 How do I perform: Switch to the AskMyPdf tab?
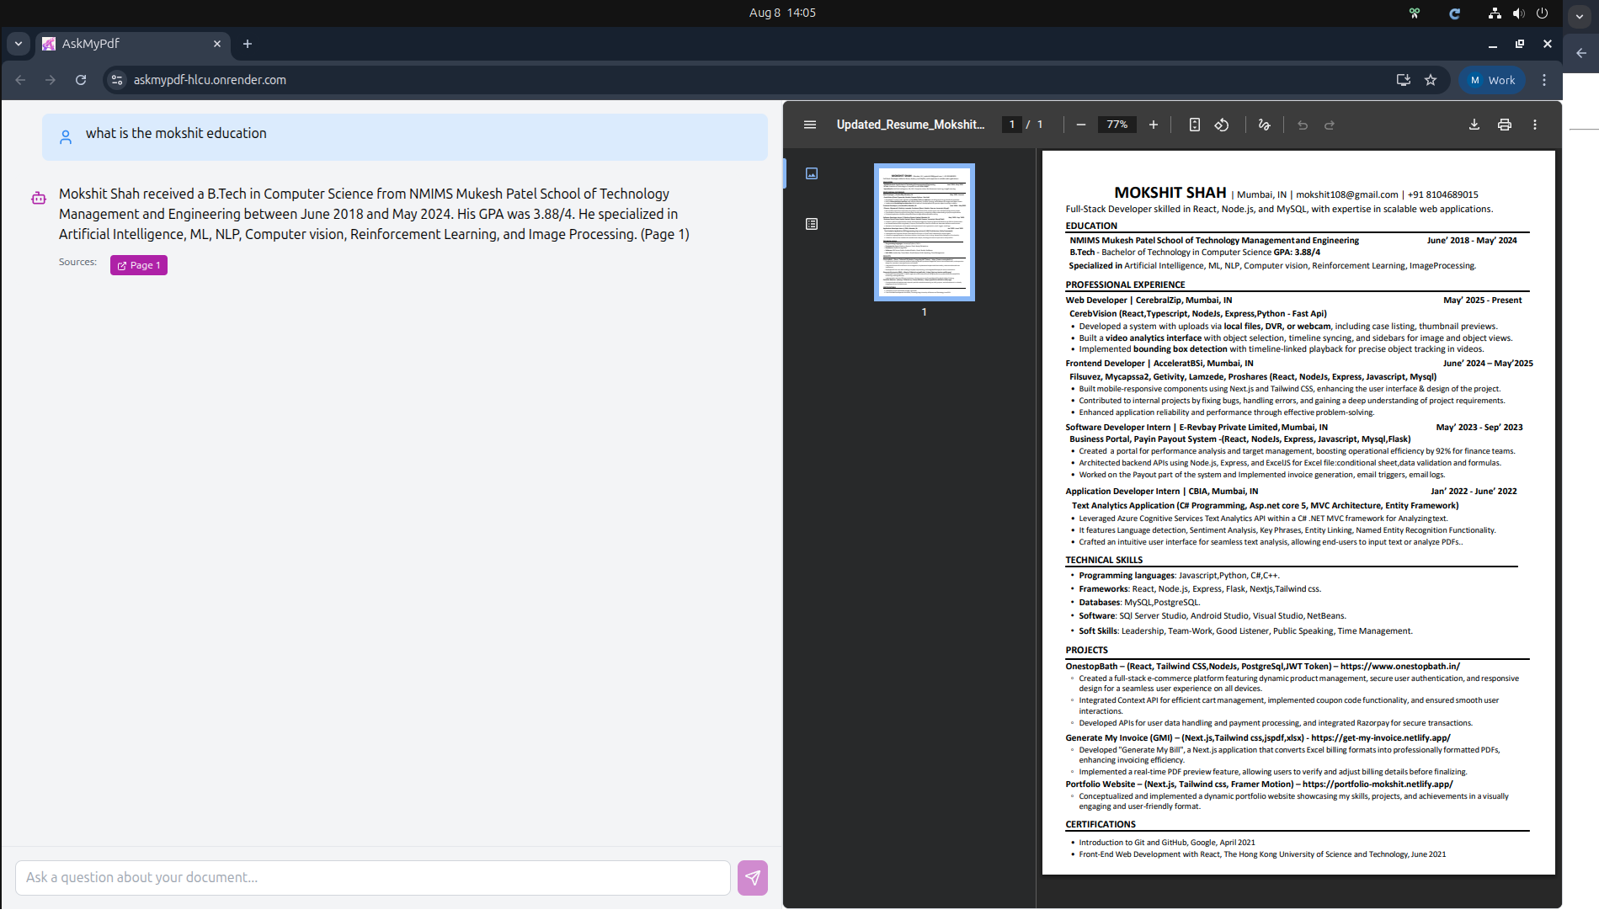pyautogui.click(x=133, y=44)
